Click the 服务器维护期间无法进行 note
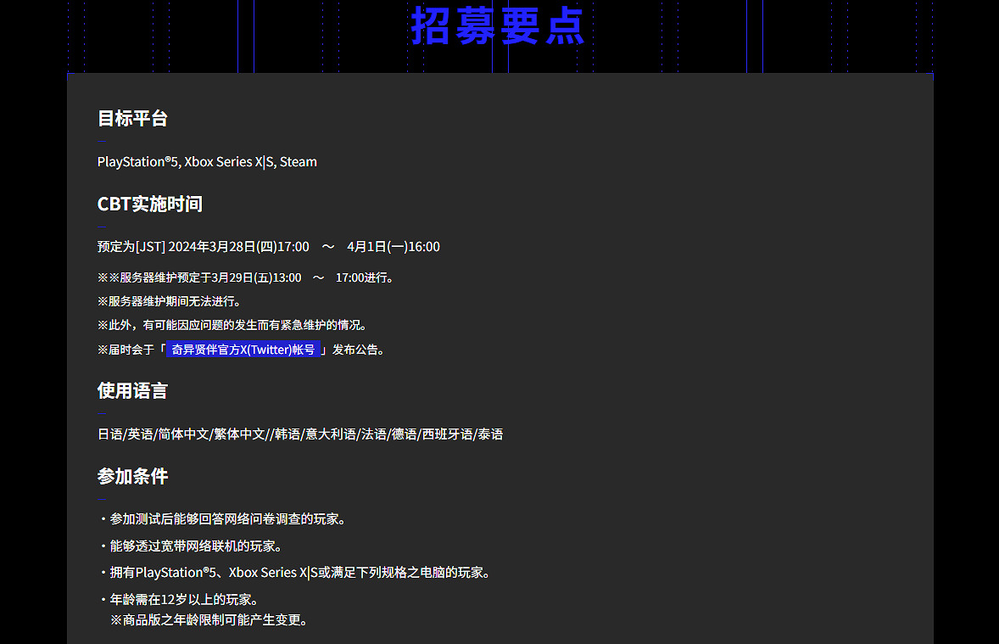Image resolution: width=999 pixels, height=644 pixels. [x=170, y=300]
